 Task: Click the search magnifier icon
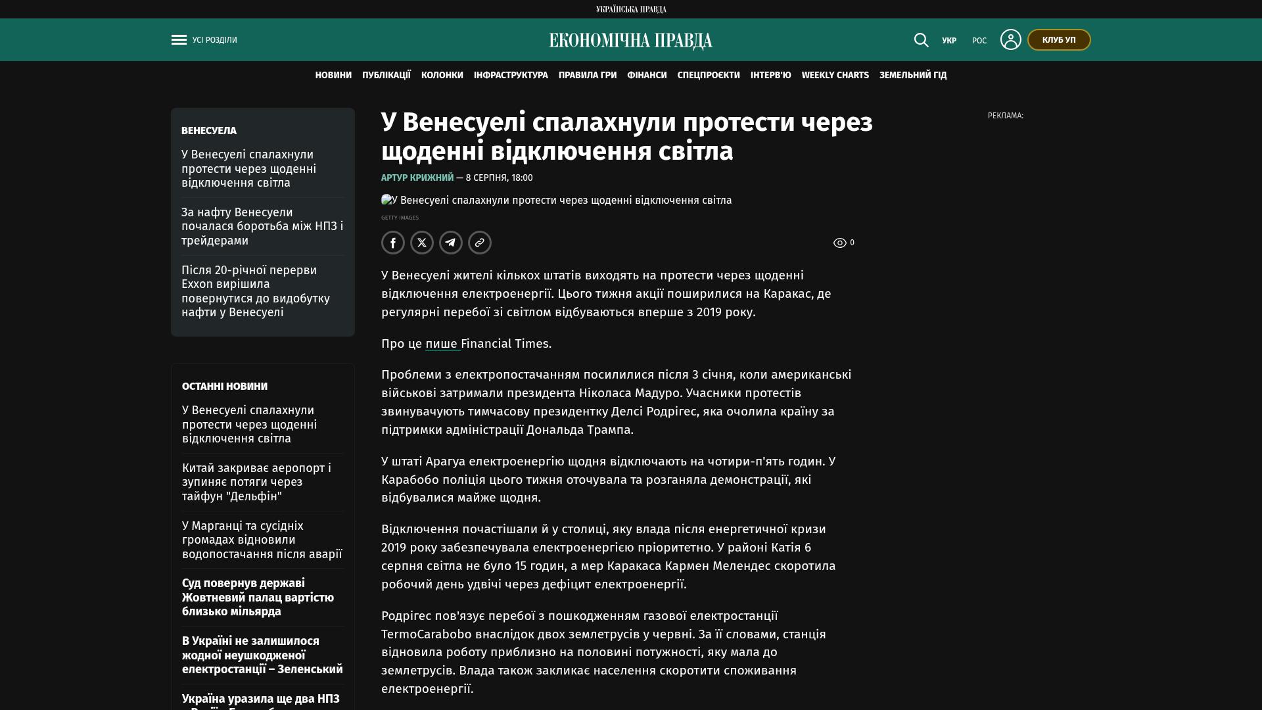pos(921,40)
